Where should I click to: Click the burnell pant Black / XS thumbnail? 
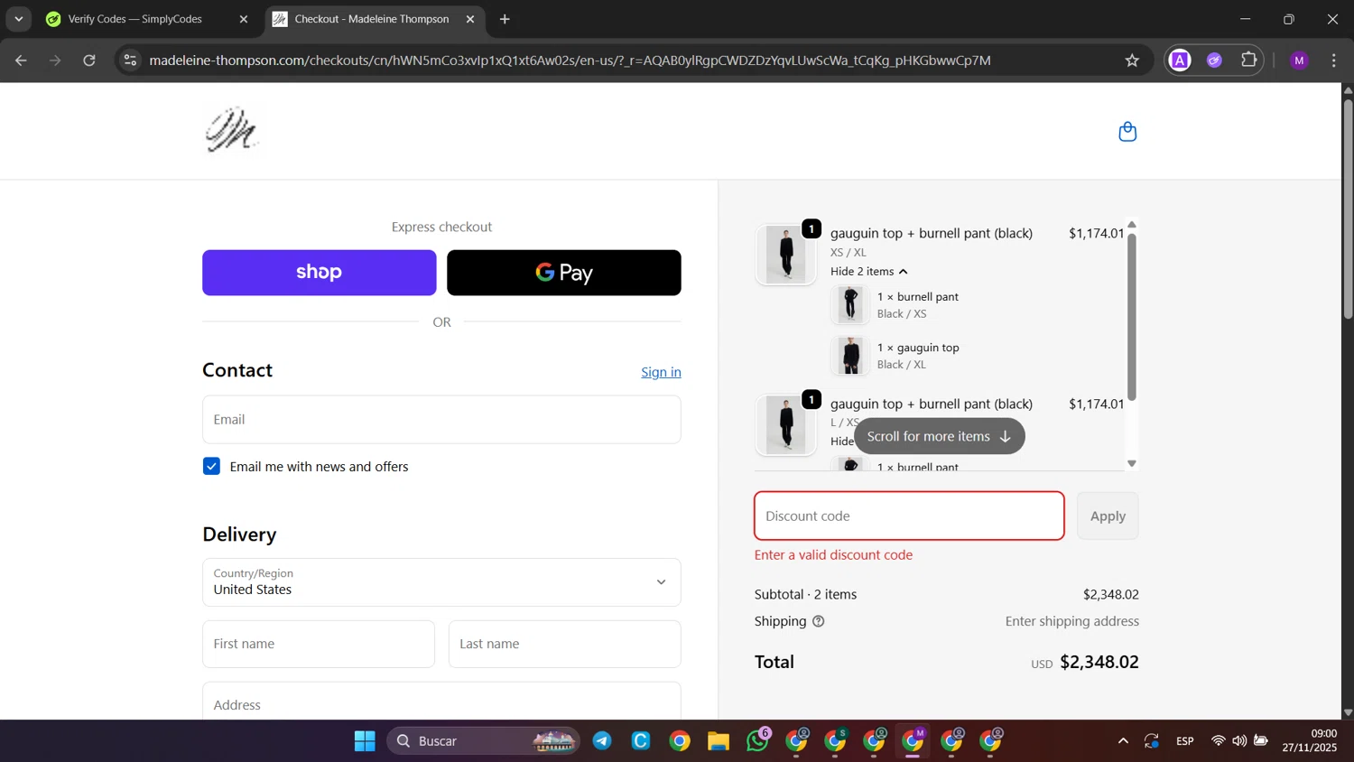[850, 305]
